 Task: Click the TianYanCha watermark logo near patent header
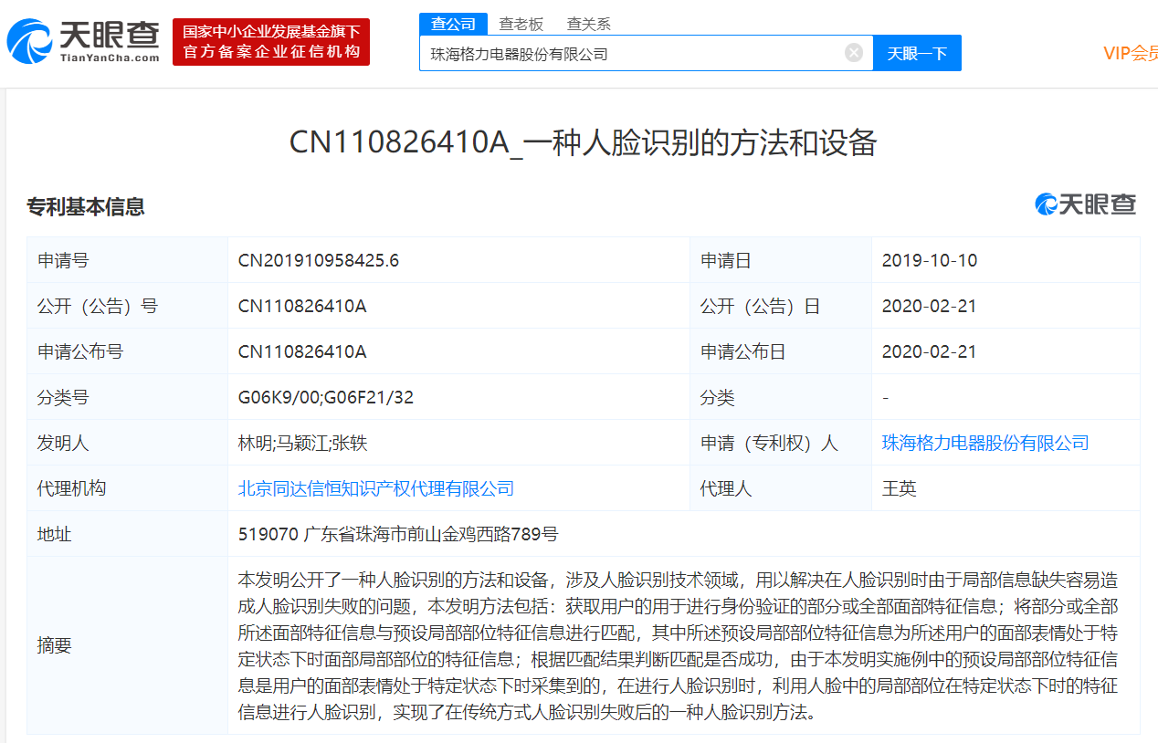[x=1085, y=204]
